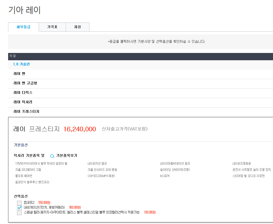Click the 풀오토 에어컨 item
Image resolution: width=273 pixels, height=224 pixels.
pyautogui.click(x=24, y=176)
